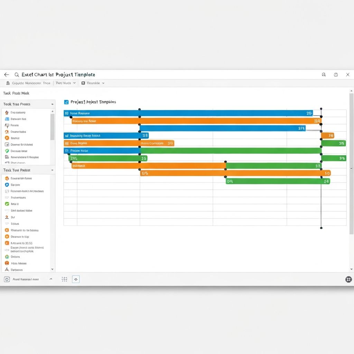The height and width of the screenshot is (354, 354).
Task: Select the 'Dort dutzed Mabie' list row
Action: pos(26,211)
